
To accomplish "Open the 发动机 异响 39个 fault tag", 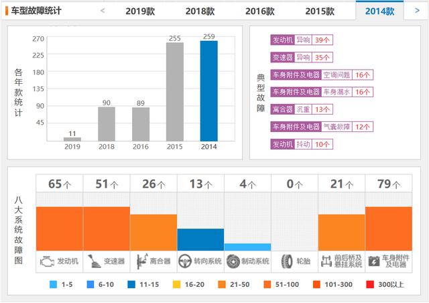I will [x=302, y=40].
